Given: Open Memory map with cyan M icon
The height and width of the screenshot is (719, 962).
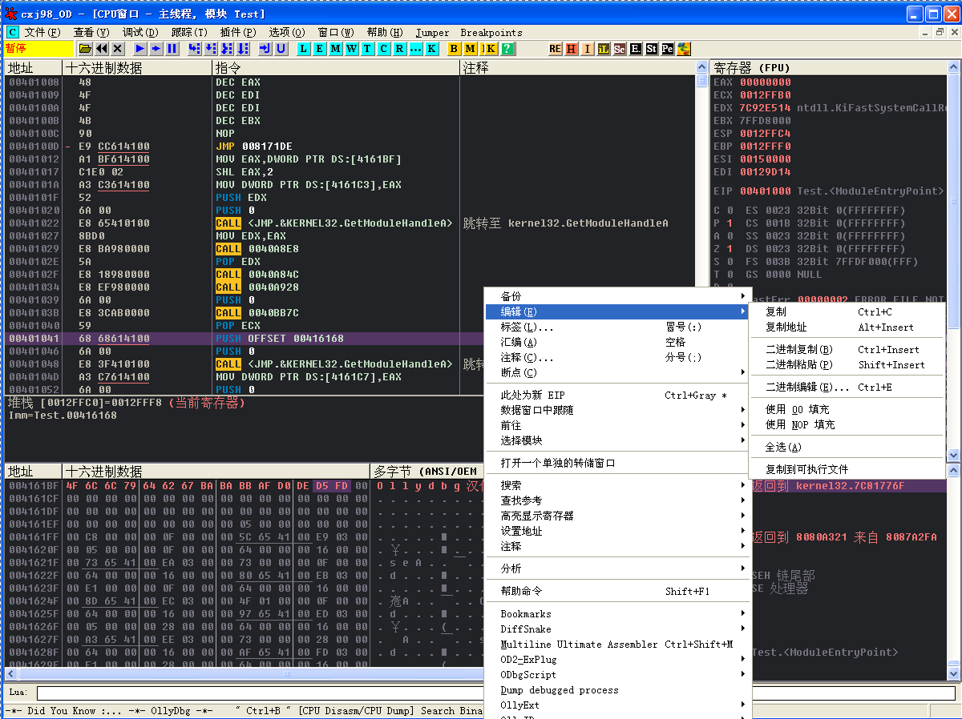Looking at the screenshot, I should [336, 49].
